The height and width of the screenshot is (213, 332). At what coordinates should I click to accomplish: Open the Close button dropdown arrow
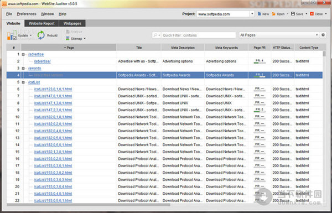pyautogui.click(x=326, y=14)
